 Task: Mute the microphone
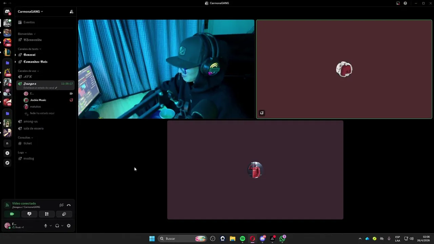point(45,226)
